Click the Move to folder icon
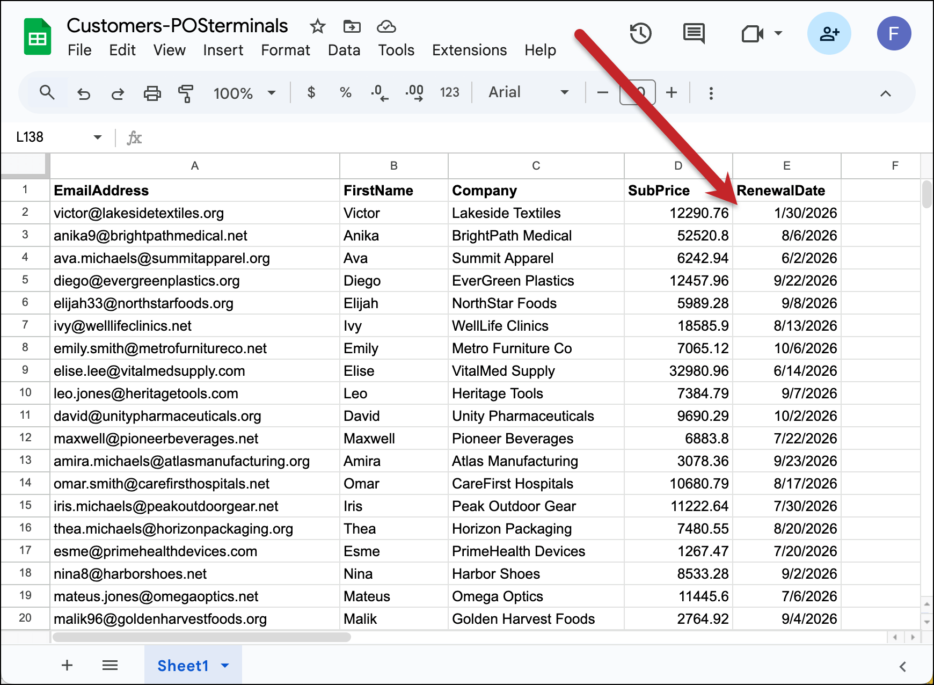Image resolution: width=934 pixels, height=685 pixels. click(x=352, y=26)
